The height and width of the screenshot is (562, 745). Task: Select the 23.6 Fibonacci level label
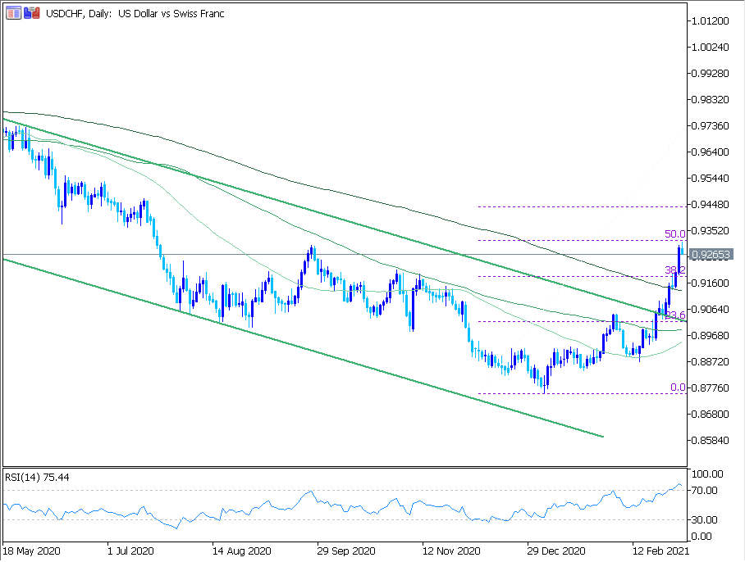(x=674, y=315)
